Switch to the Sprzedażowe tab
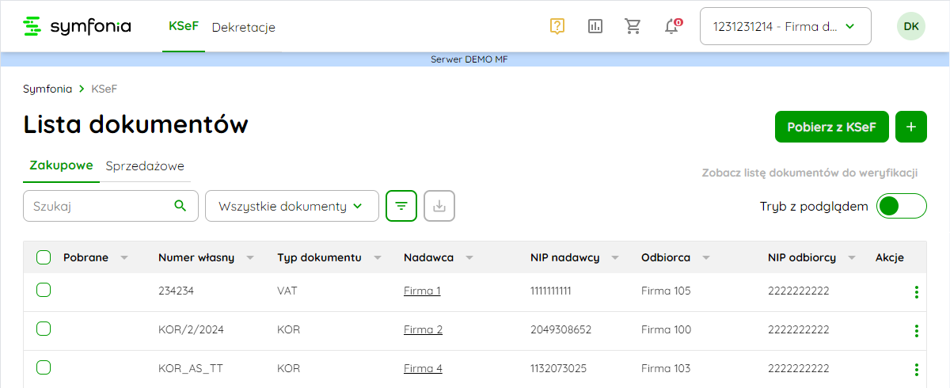 [x=145, y=166]
